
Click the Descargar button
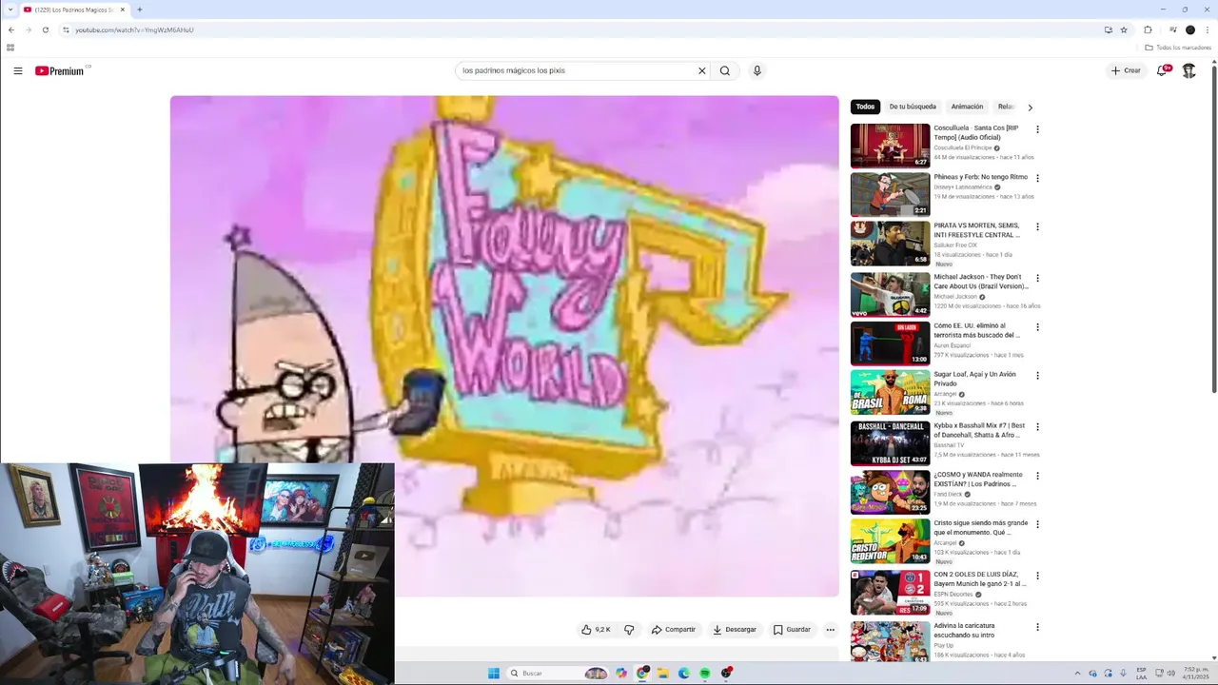point(734,630)
